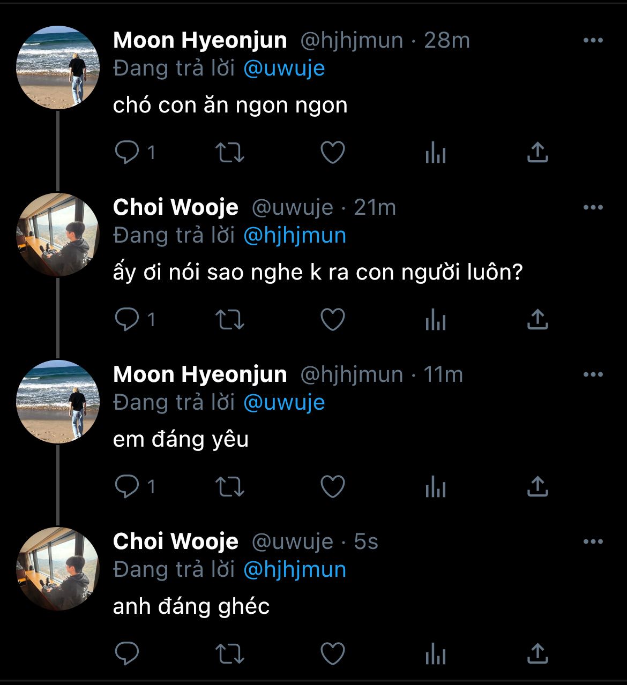Share the "anh đáng ghéc" tweet
Viewport: 627px width, 685px height.
[537, 653]
